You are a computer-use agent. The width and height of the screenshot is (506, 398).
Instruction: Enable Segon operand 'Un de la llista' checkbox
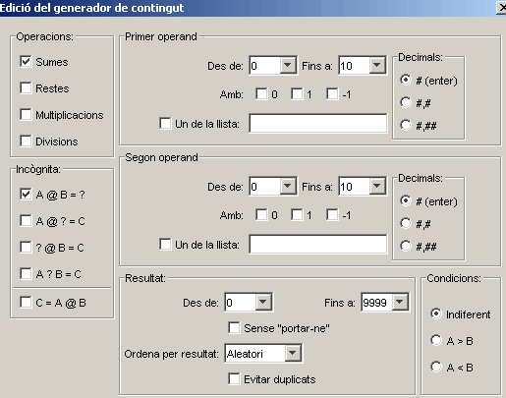(165, 245)
